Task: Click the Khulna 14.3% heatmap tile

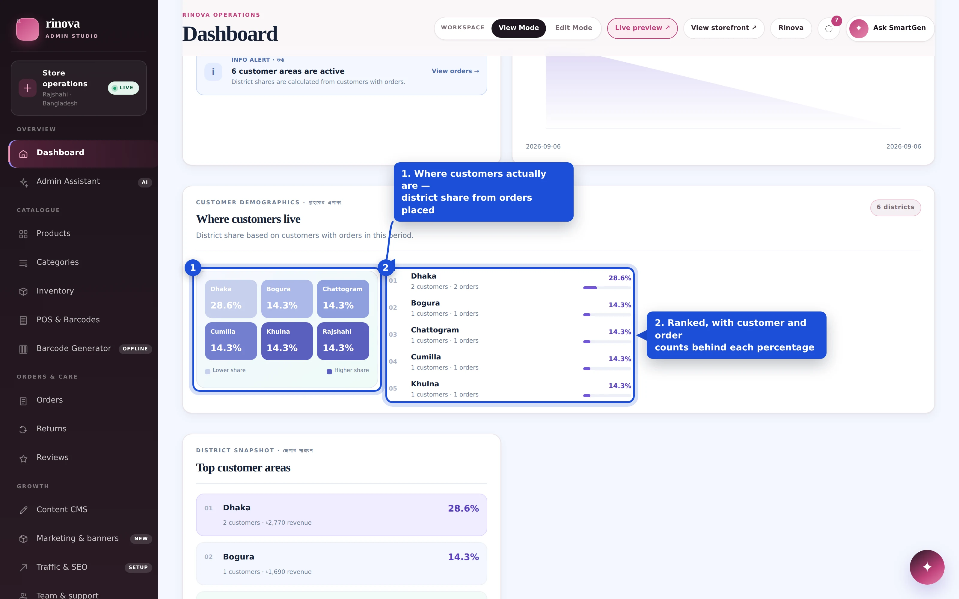Action: pyautogui.click(x=287, y=341)
